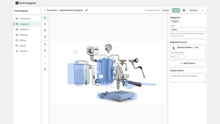Save the diagram
The image size is (220, 124).
click(x=176, y=10)
